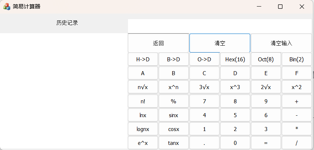This screenshot has width=314, height=150.
Task: Click the Bin(2) conversion button
Action: point(296,59)
